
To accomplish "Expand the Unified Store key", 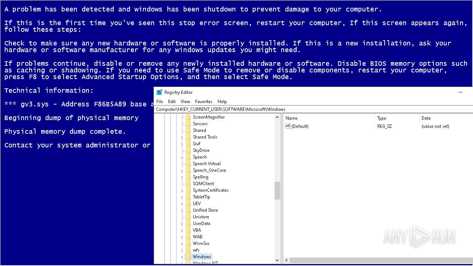I will coord(182,210).
